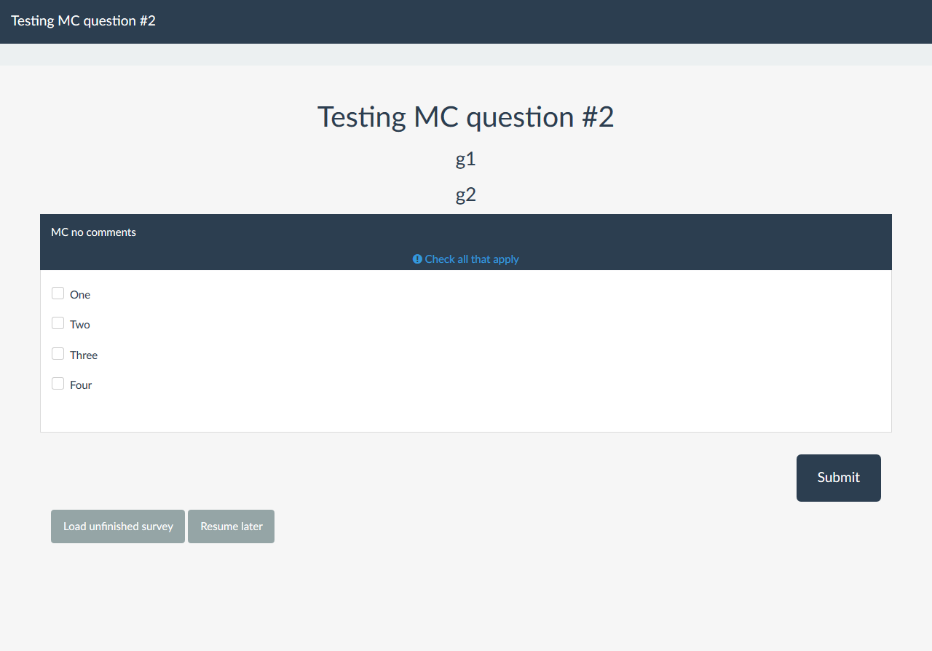Image resolution: width=932 pixels, height=651 pixels.
Task: Click the "MC no comments" question text
Action: 93,232
